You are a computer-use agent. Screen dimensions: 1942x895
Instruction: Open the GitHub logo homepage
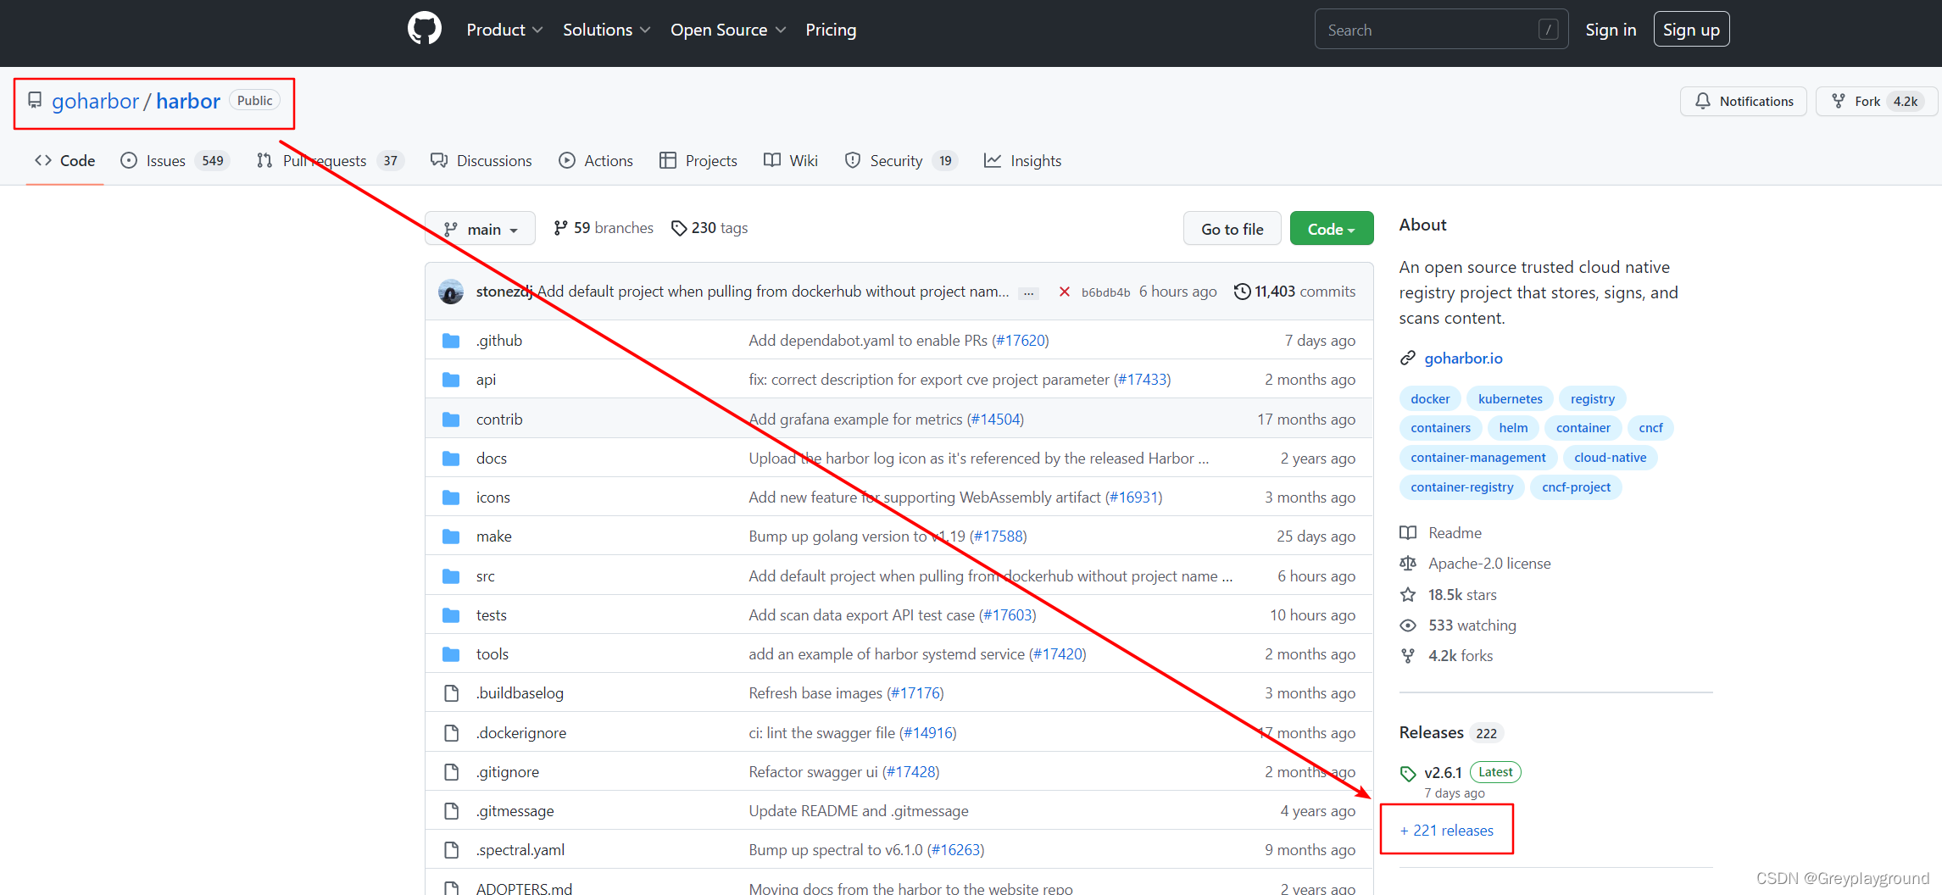coord(425,29)
